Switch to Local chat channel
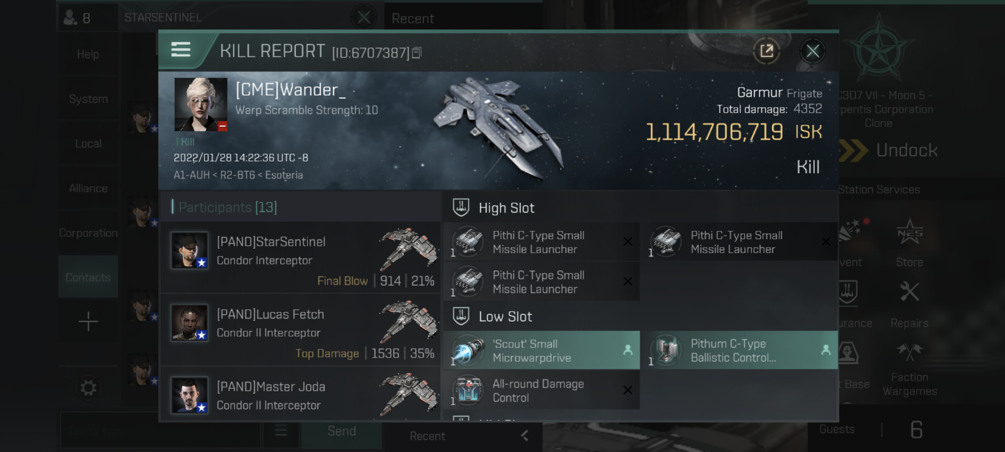1005x452 pixels. click(x=88, y=144)
